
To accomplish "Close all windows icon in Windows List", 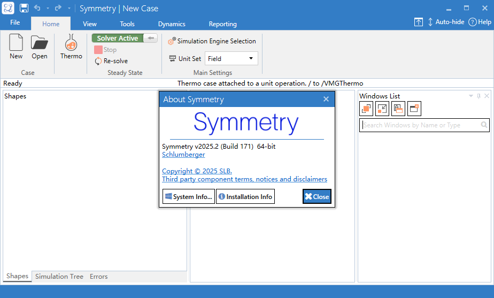I will (x=414, y=109).
